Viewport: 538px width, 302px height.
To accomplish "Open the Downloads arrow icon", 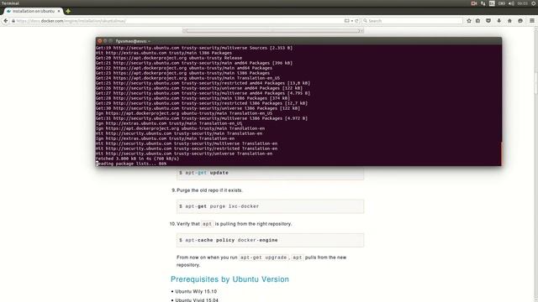I will [x=498, y=21].
